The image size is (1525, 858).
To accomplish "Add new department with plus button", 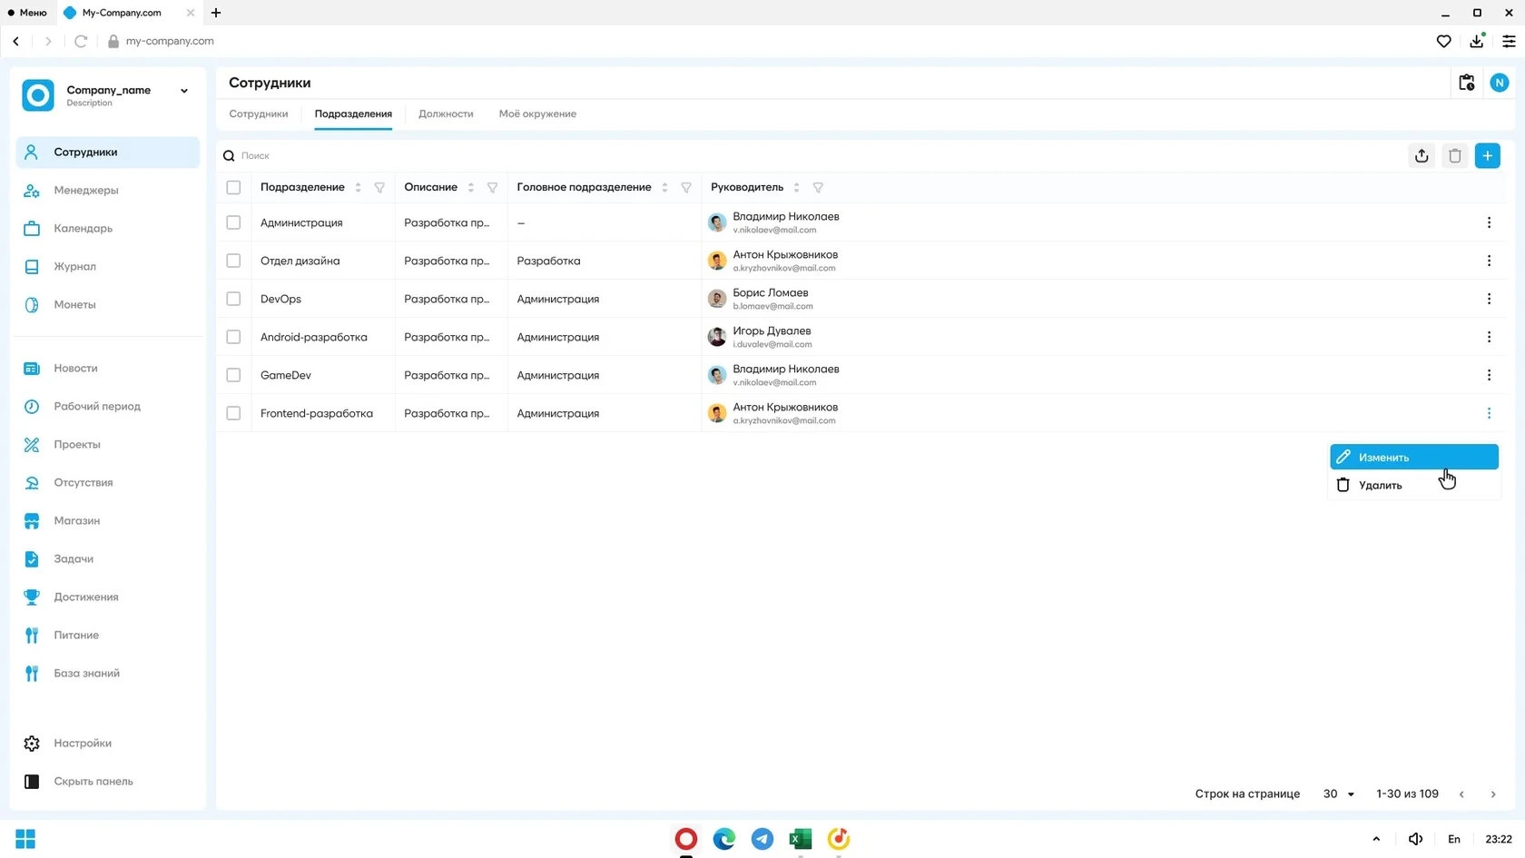I will (x=1487, y=156).
